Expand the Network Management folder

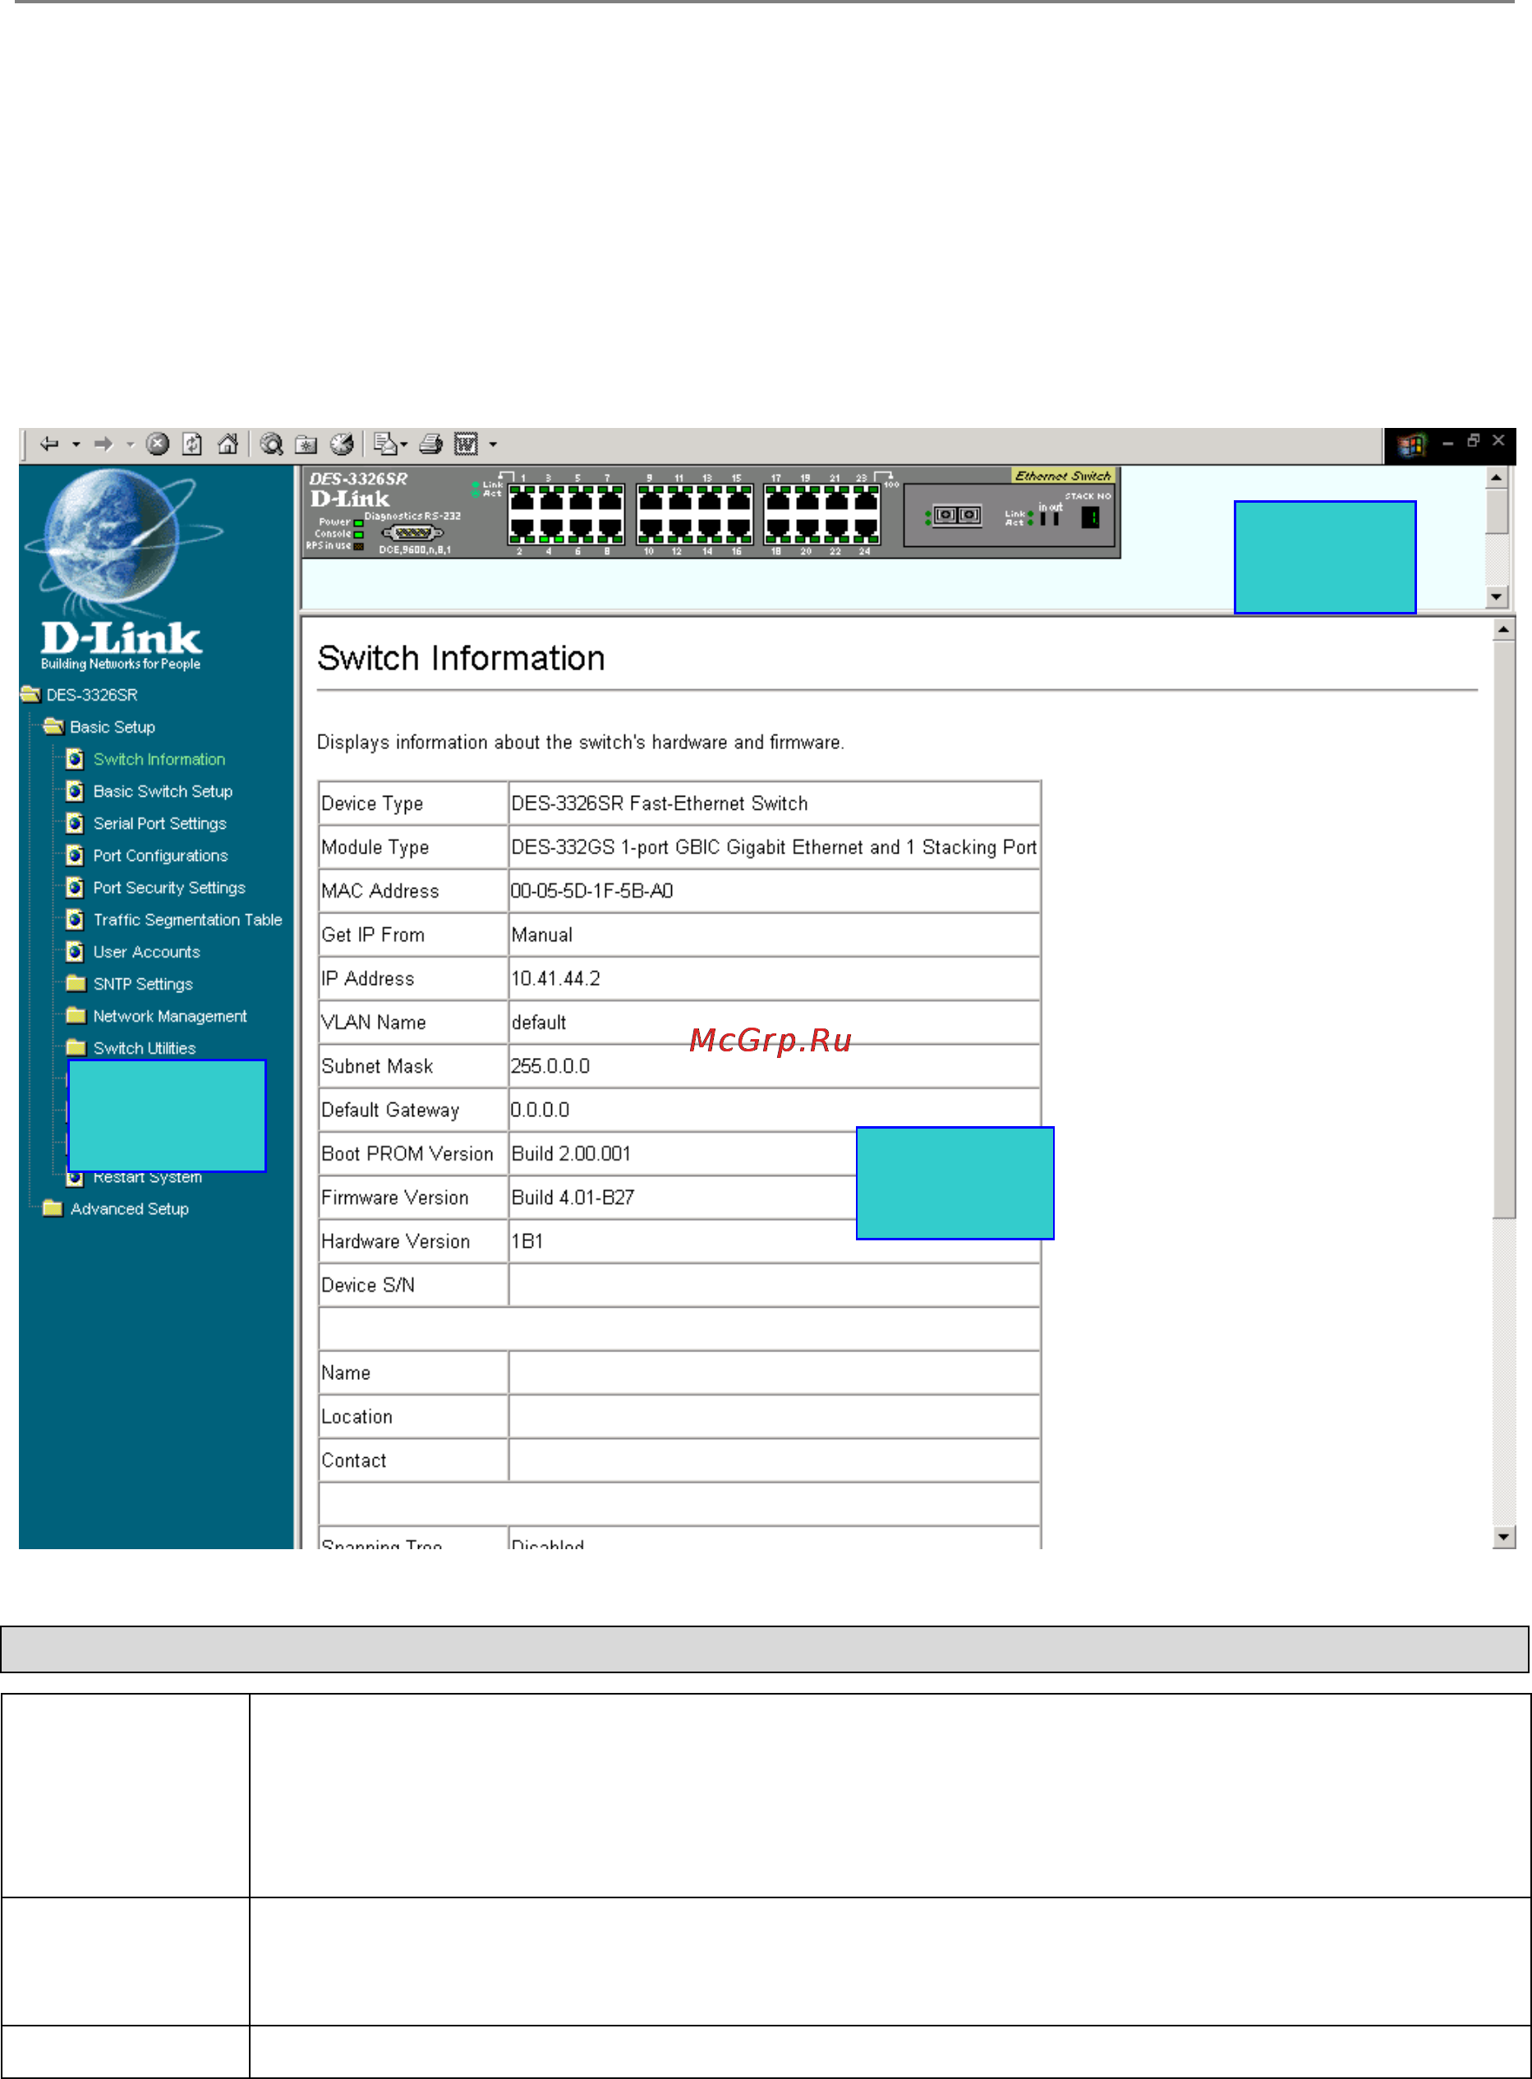(x=76, y=1016)
